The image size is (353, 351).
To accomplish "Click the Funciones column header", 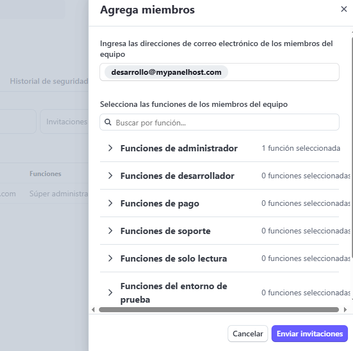I will (46, 174).
